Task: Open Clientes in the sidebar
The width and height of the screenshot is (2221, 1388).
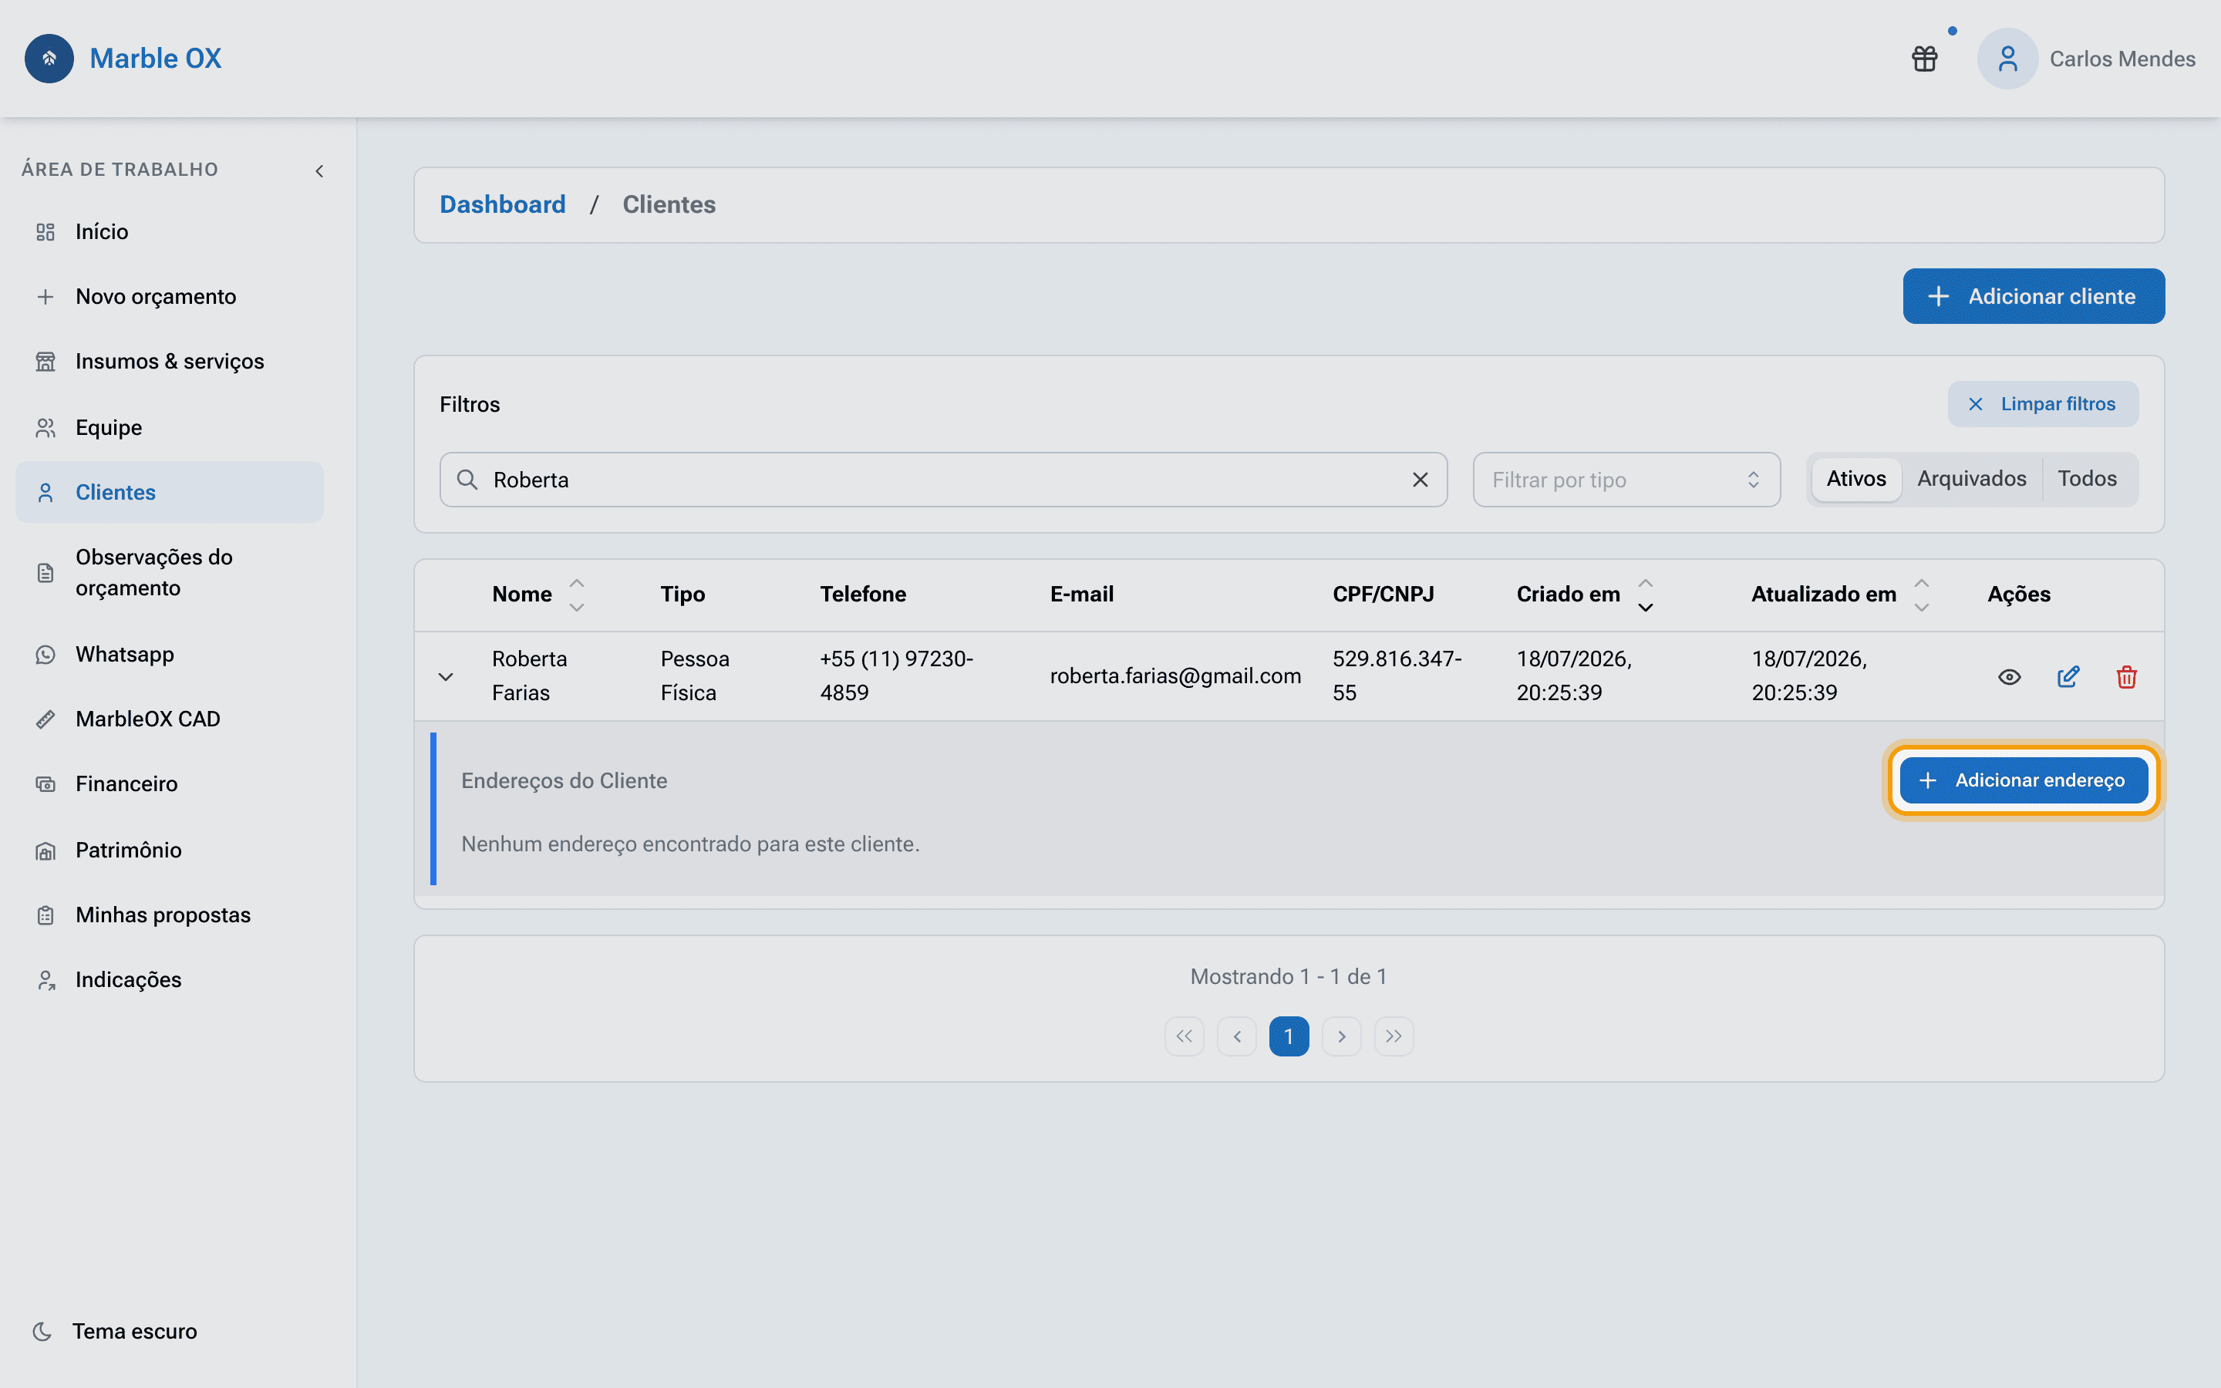Action: click(x=170, y=492)
